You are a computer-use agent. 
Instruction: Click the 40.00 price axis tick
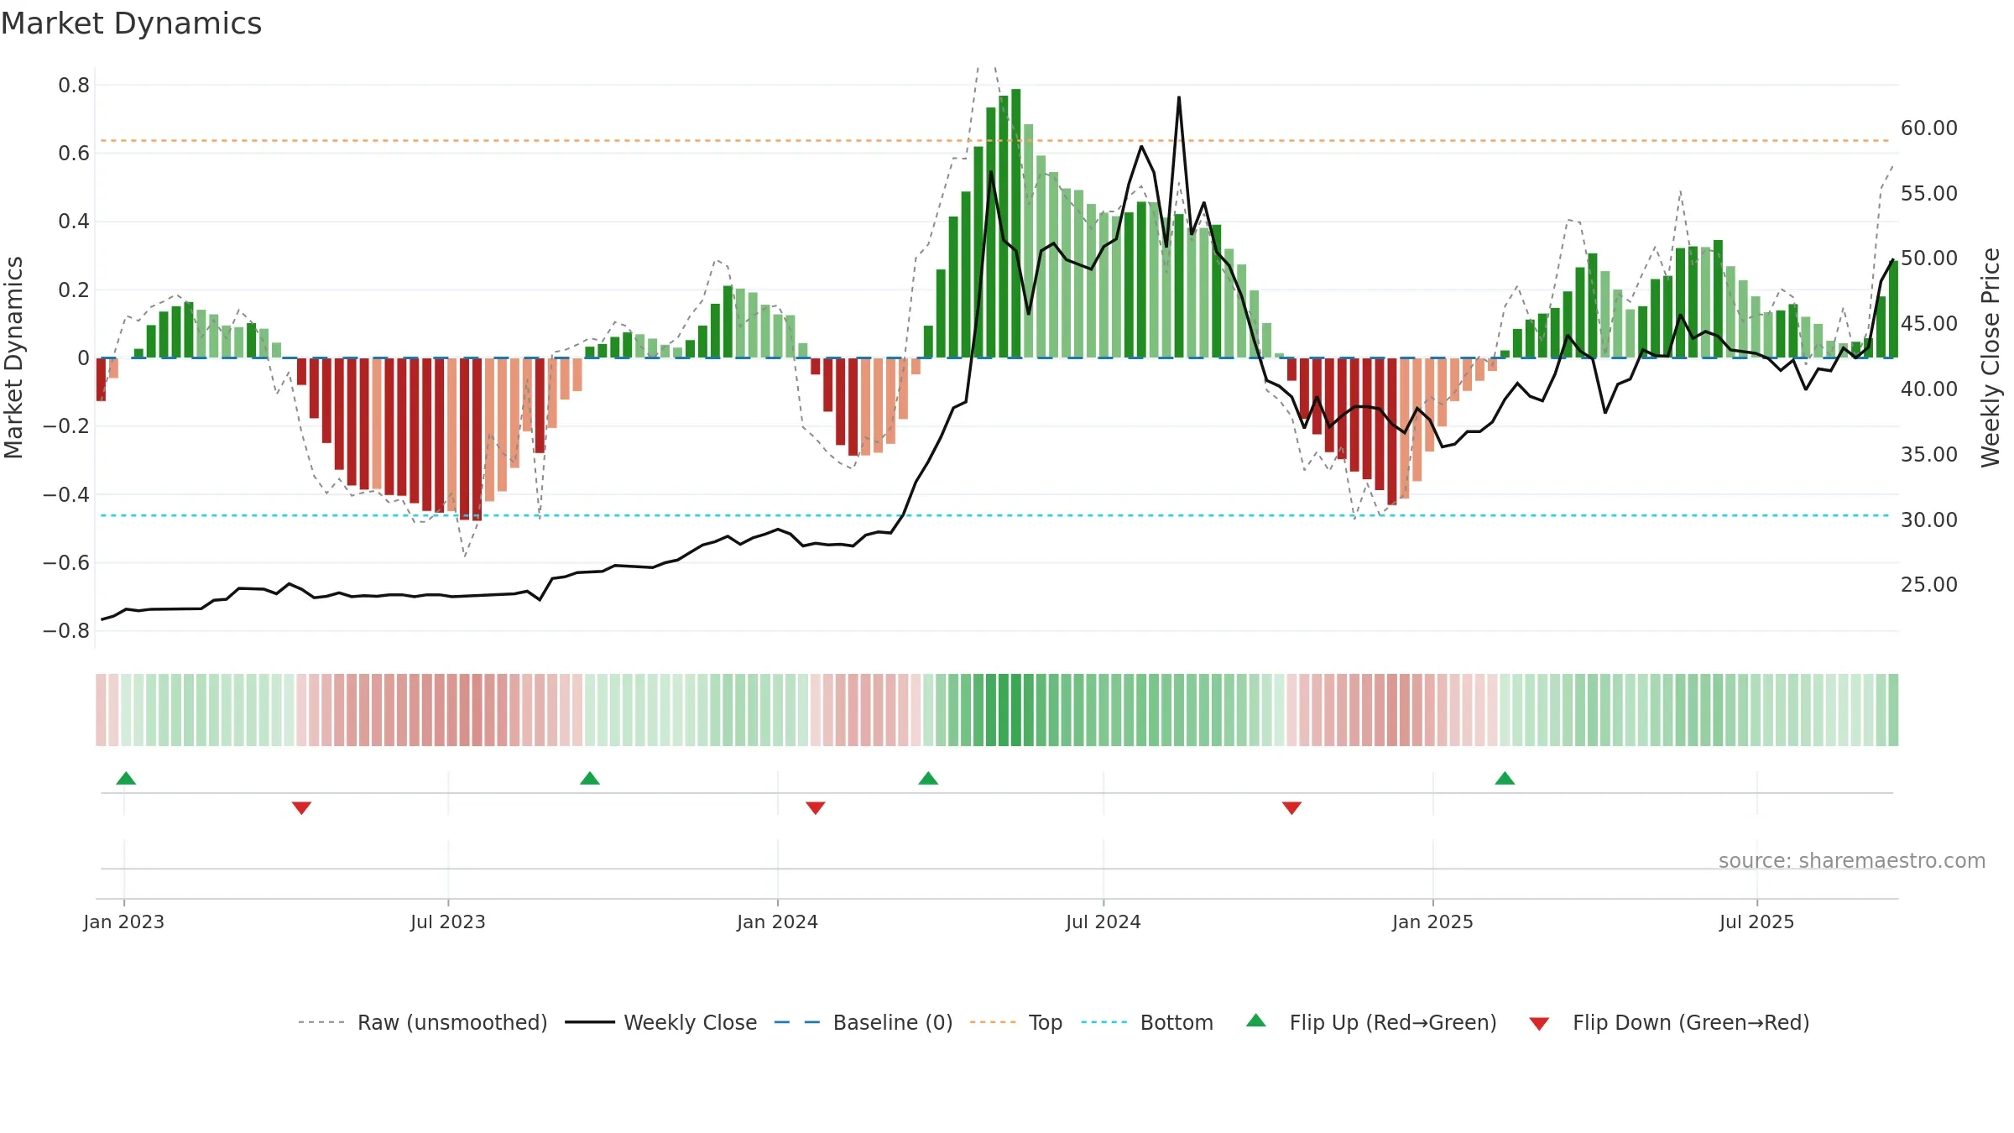(x=1929, y=389)
